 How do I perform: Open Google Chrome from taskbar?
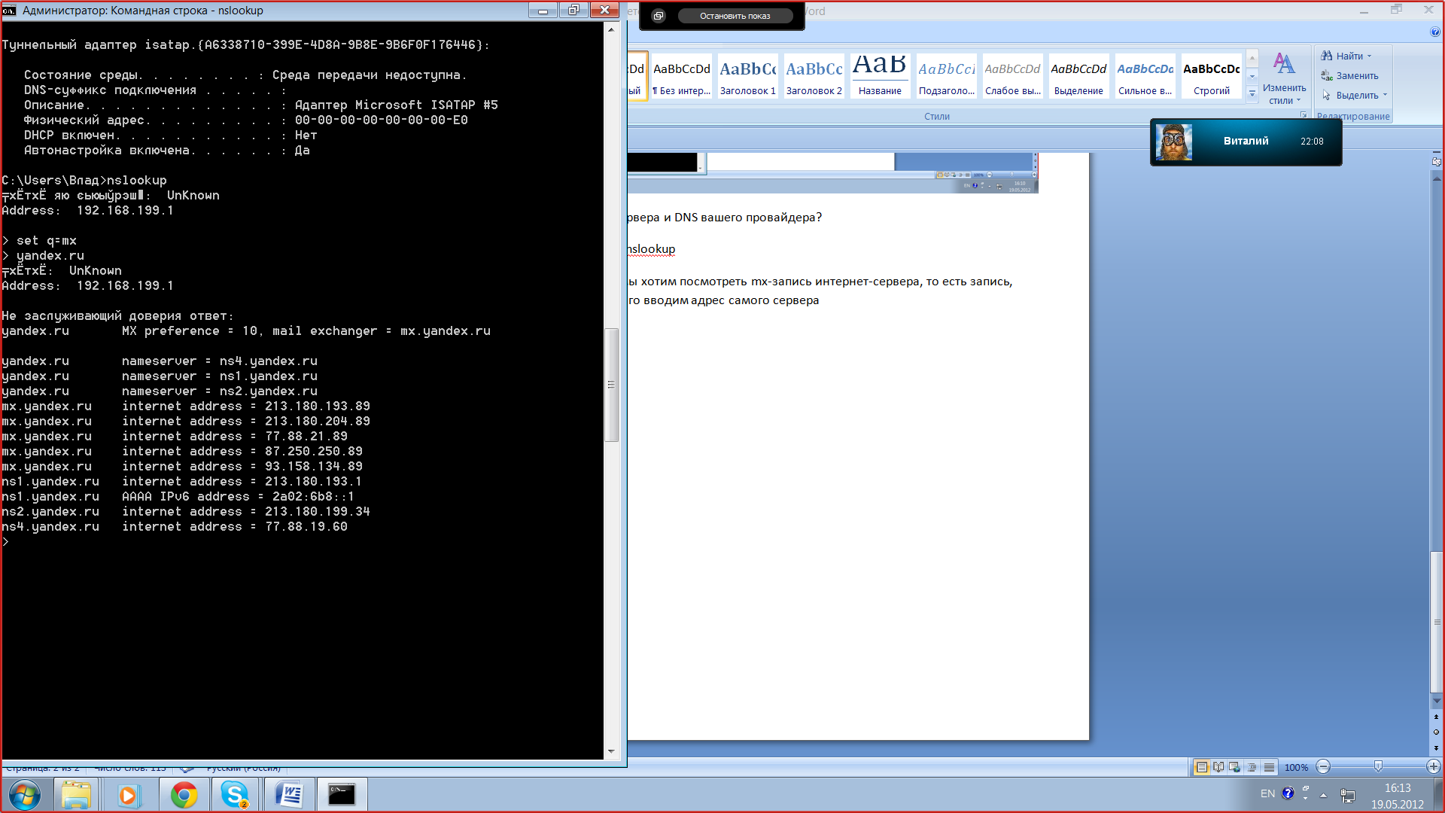coord(184,795)
